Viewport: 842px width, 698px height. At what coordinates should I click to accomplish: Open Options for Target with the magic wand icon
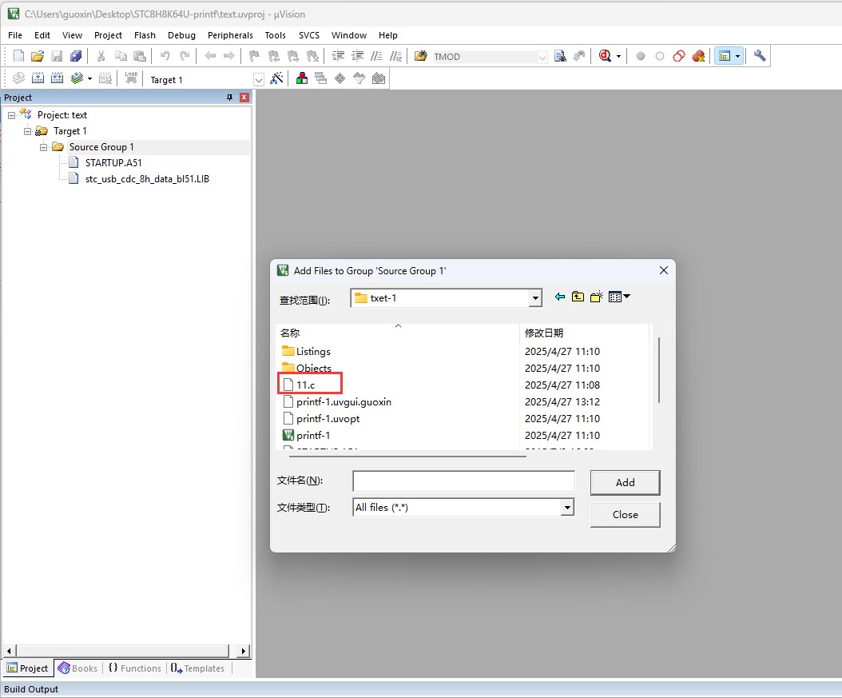[276, 78]
